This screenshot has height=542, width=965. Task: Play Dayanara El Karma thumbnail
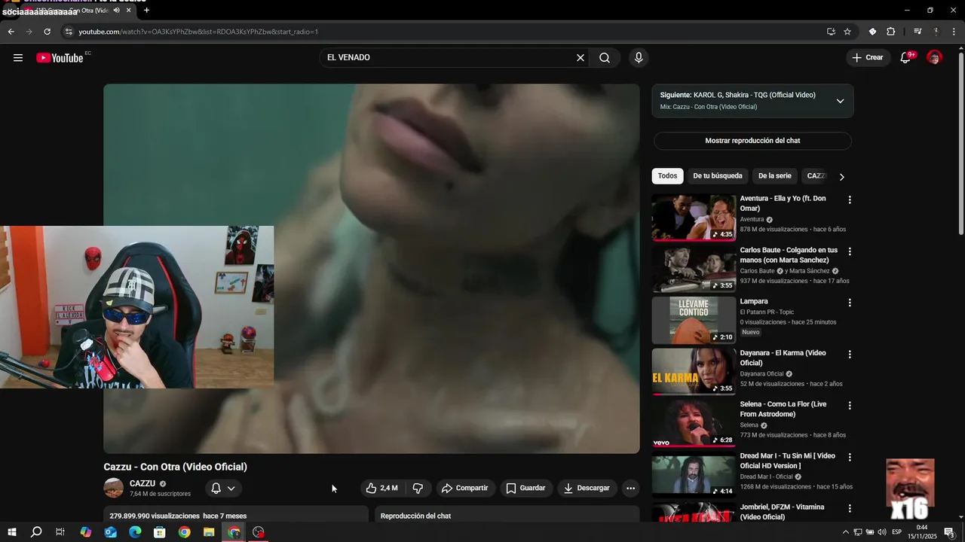(694, 371)
